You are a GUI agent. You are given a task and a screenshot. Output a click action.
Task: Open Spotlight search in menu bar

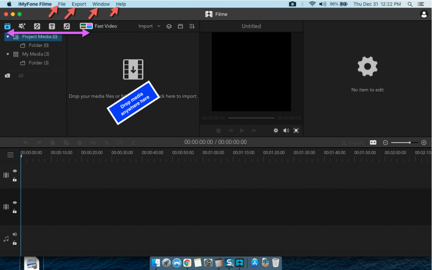coord(410,4)
